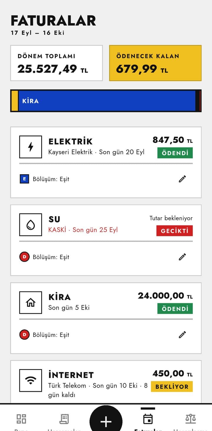Tap the water drop Su icon
The image size is (212, 431).
[31, 225]
